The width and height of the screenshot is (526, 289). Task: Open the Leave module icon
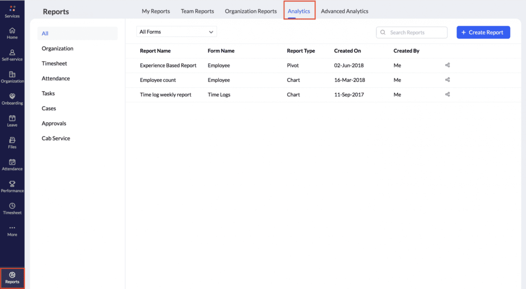[12, 118]
